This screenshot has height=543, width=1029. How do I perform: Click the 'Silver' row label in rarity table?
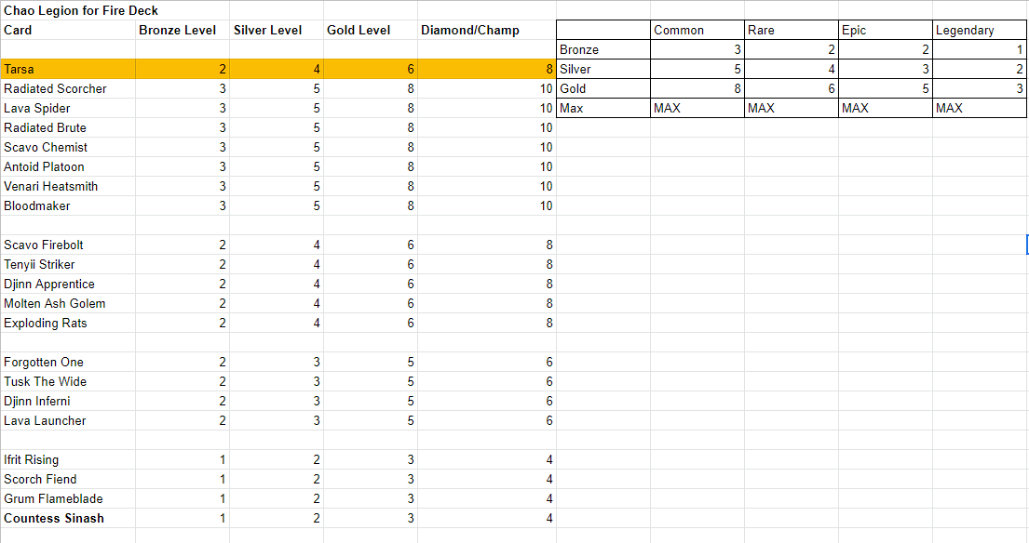click(603, 70)
